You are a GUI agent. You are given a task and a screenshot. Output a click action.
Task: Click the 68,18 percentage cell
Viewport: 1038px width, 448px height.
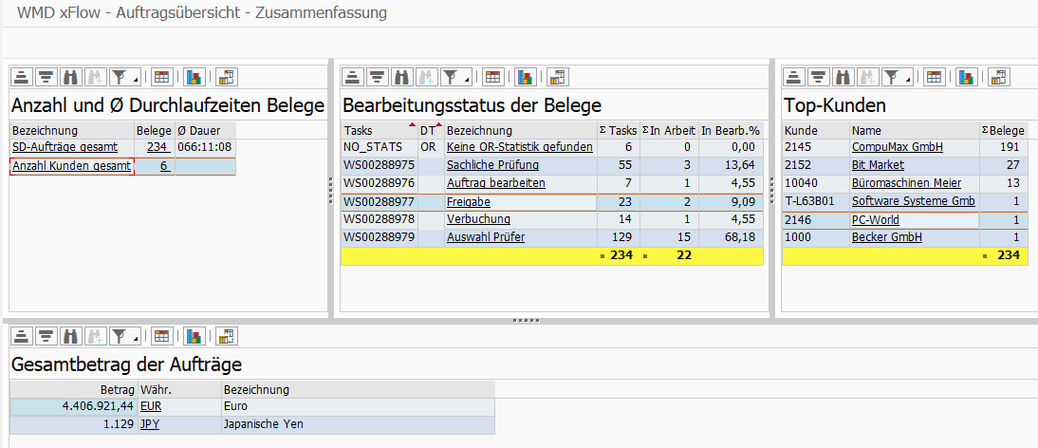731,237
